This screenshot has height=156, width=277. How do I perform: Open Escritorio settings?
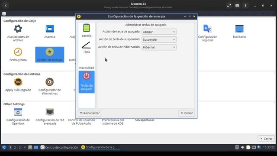[239, 32]
